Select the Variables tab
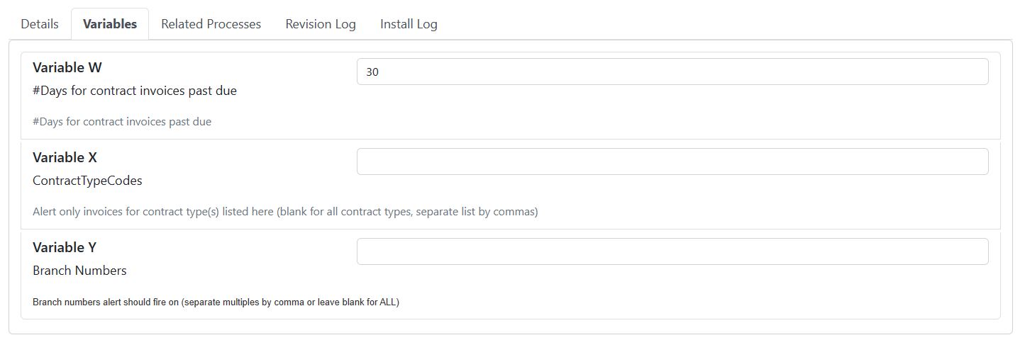 point(110,23)
